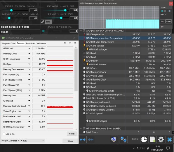This screenshot has width=174, height=152.
Task: Click fan icon beside GPU Fan1 RPM row
Action: coord(84,53)
